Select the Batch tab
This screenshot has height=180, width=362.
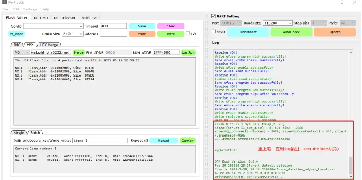(35, 132)
